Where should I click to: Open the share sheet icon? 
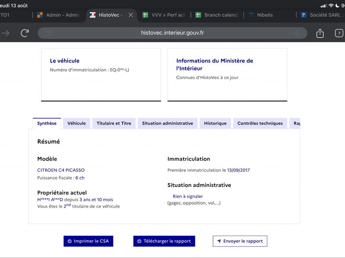click(x=320, y=33)
